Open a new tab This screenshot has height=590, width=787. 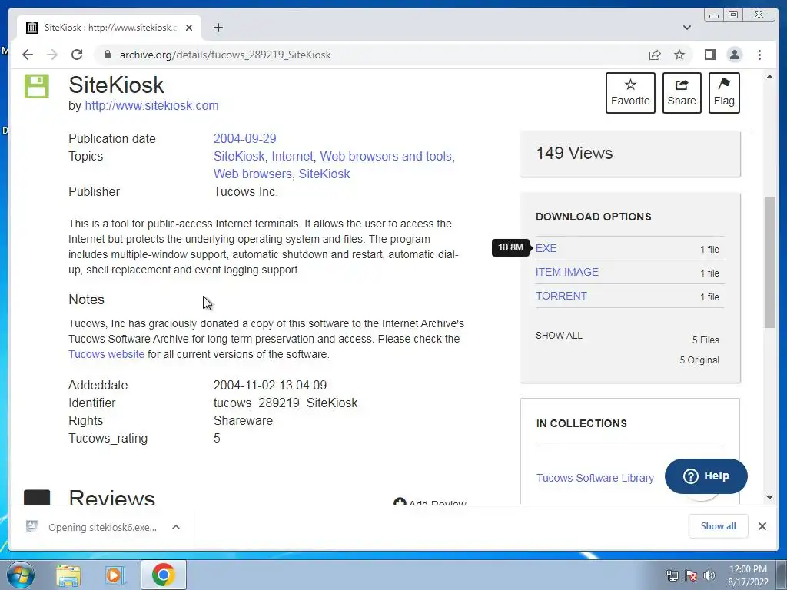(218, 28)
